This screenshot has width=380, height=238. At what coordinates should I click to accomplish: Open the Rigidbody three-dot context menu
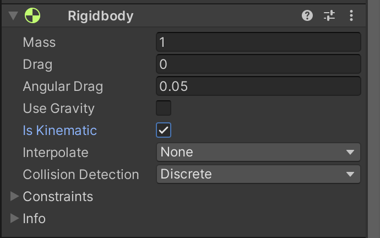coord(351,16)
